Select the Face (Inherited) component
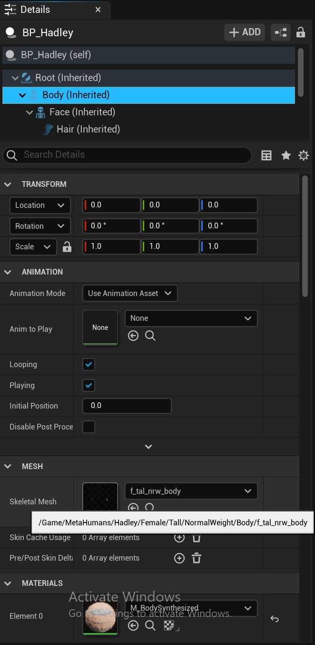Viewport: 315px width, 645px height. tap(82, 112)
